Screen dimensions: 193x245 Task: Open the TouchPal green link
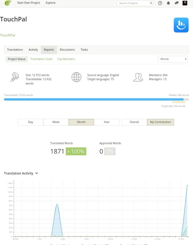point(8,35)
